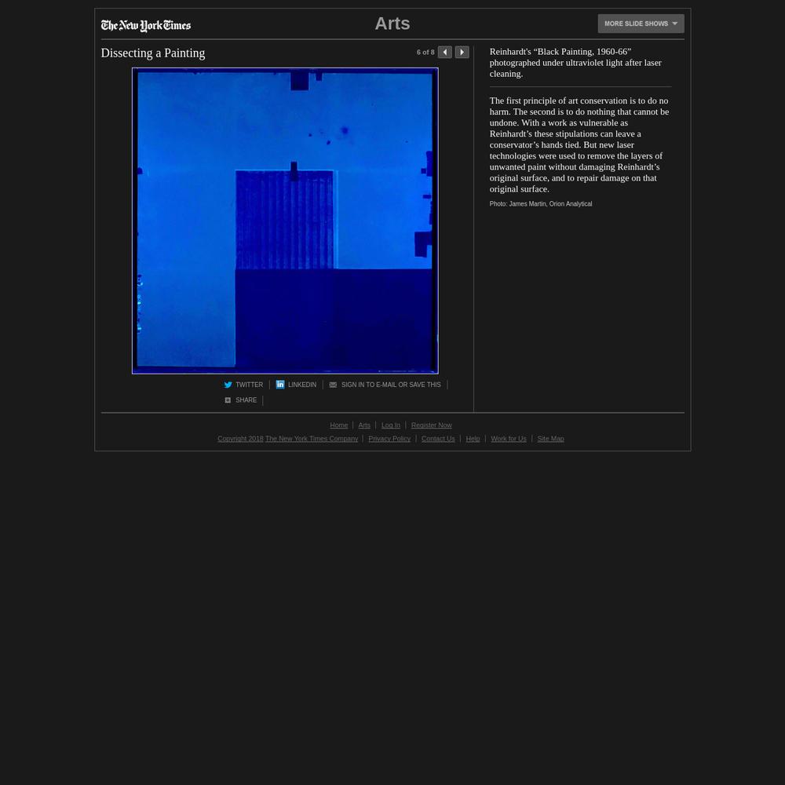The image size is (785, 785).
Task: Click Register Now footer link
Action: (431, 425)
